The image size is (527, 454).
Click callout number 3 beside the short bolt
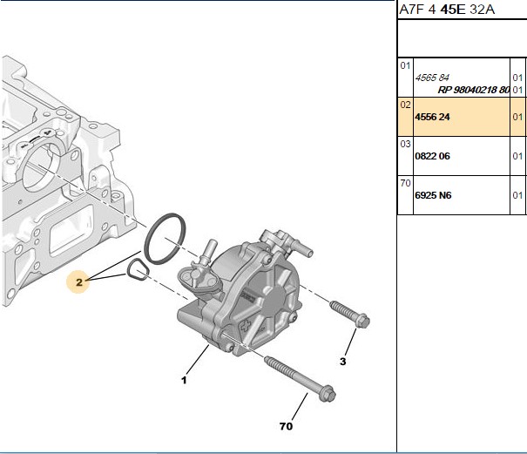click(342, 362)
